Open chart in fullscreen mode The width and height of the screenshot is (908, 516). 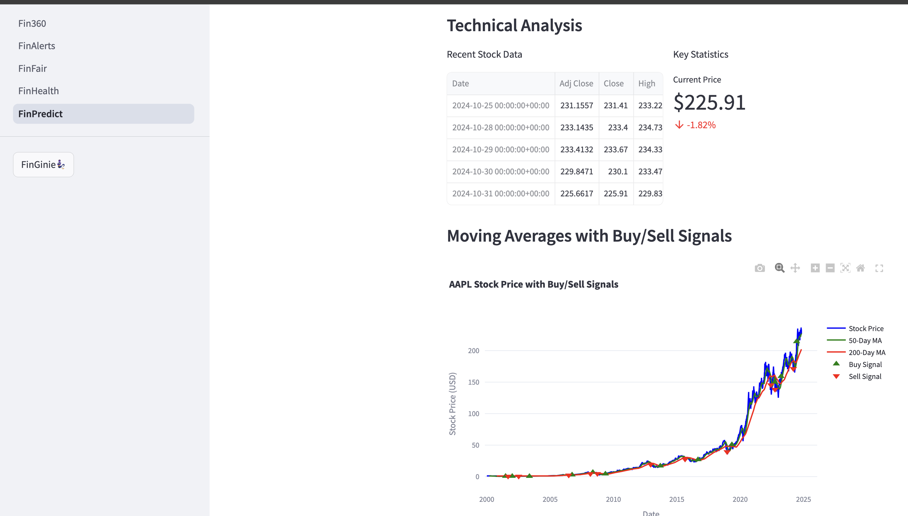click(x=879, y=268)
